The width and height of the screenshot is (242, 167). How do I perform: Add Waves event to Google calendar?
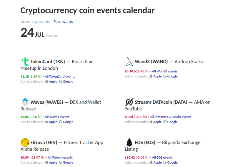pyautogui.click(x=68, y=122)
